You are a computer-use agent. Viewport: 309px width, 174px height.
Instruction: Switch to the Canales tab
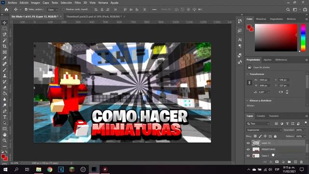pos(261,116)
